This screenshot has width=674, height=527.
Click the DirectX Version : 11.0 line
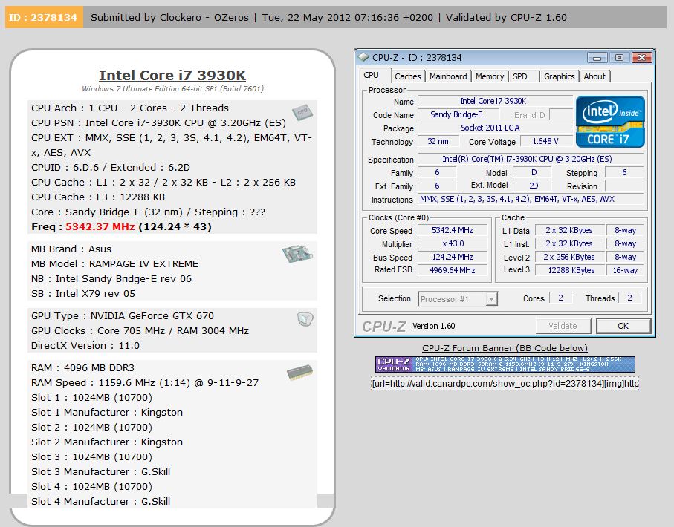coord(85,345)
